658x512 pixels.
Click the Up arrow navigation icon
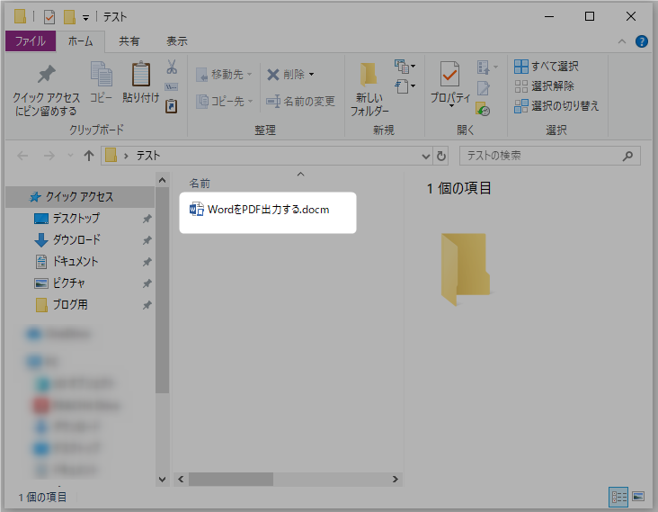(x=89, y=156)
